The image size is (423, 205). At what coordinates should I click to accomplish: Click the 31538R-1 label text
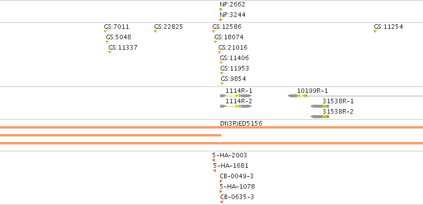pyautogui.click(x=338, y=101)
